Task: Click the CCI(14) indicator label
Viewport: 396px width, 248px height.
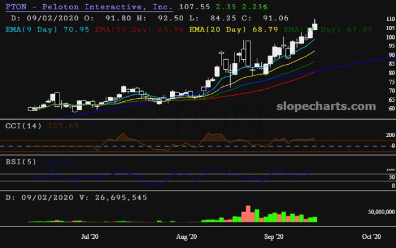Action: pyautogui.click(x=24, y=126)
